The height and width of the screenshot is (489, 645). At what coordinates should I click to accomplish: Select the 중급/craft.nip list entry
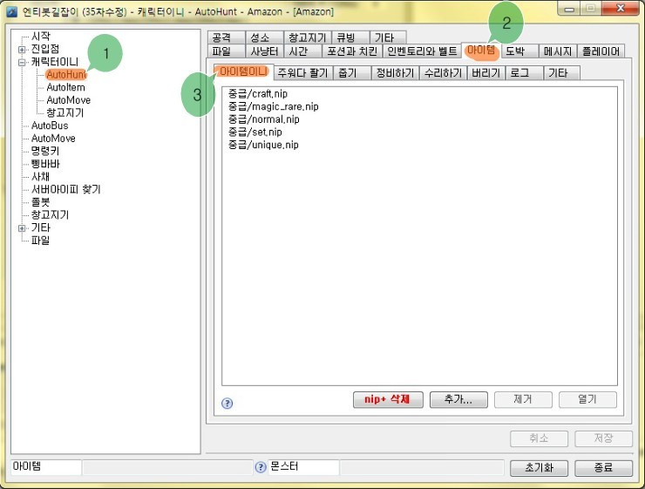point(258,94)
